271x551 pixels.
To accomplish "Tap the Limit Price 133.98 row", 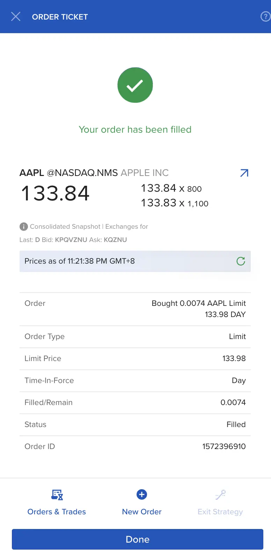I will tap(135, 359).
